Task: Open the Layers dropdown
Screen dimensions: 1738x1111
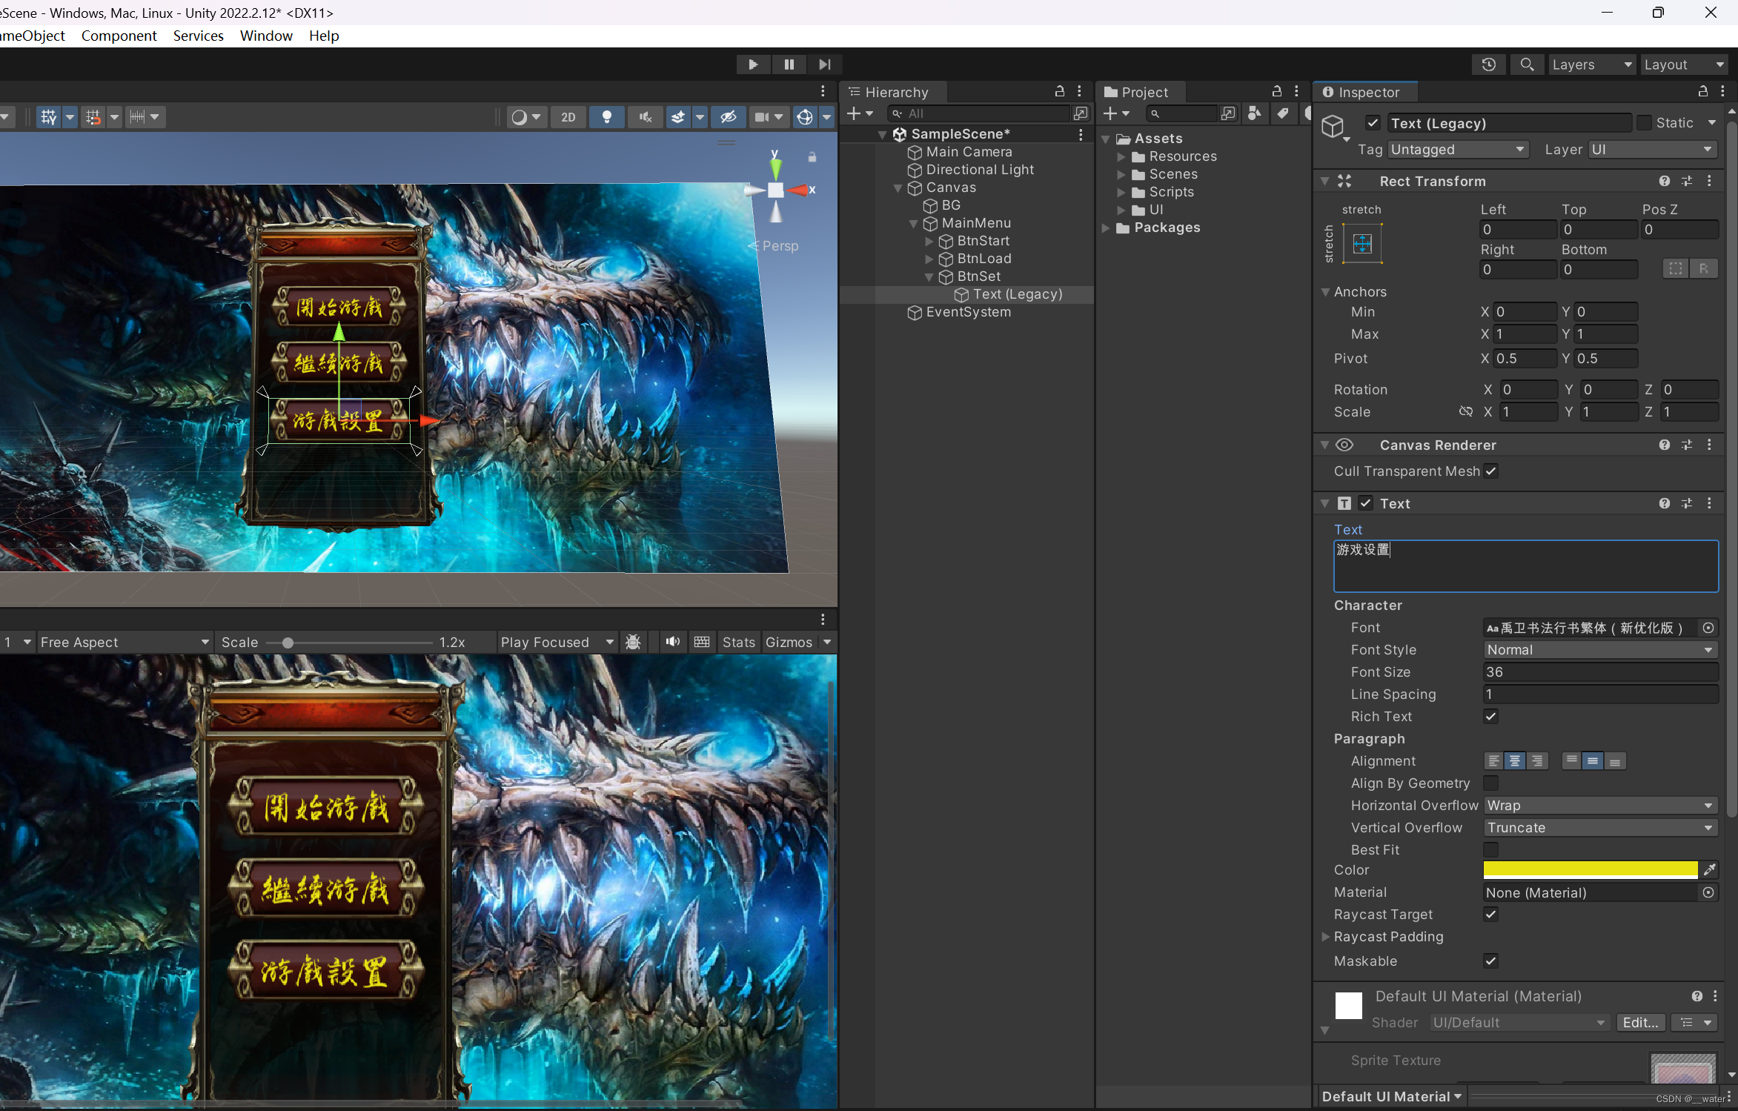Action: click(1592, 64)
